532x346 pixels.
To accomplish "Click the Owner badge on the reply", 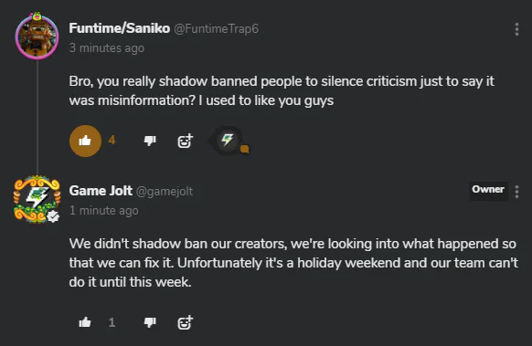I will point(488,189).
